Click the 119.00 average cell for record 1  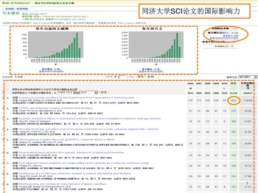248,101
